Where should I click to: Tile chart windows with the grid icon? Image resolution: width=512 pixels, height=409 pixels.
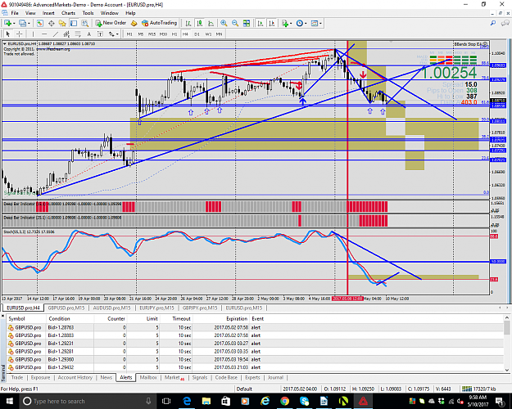click(x=247, y=23)
